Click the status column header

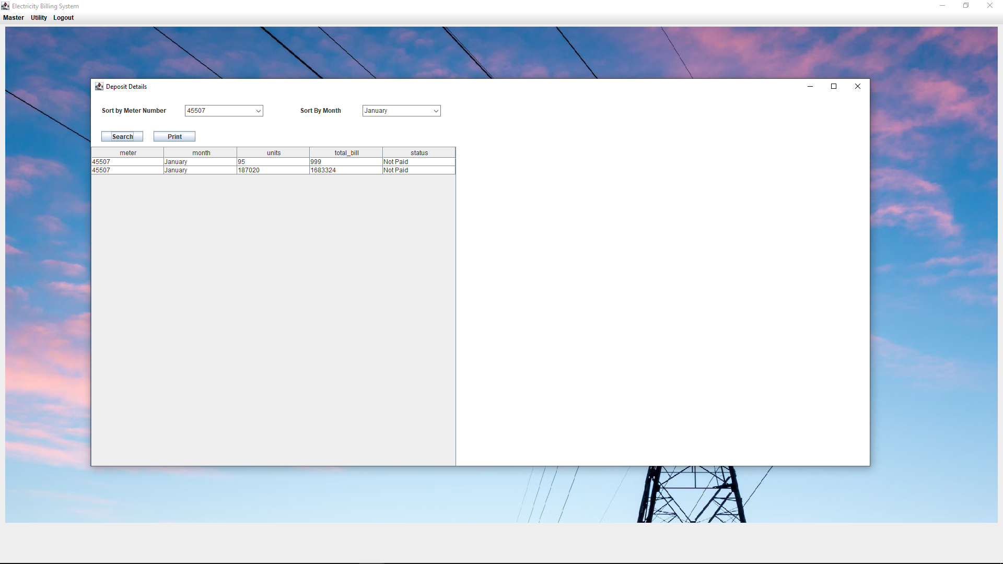419,152
